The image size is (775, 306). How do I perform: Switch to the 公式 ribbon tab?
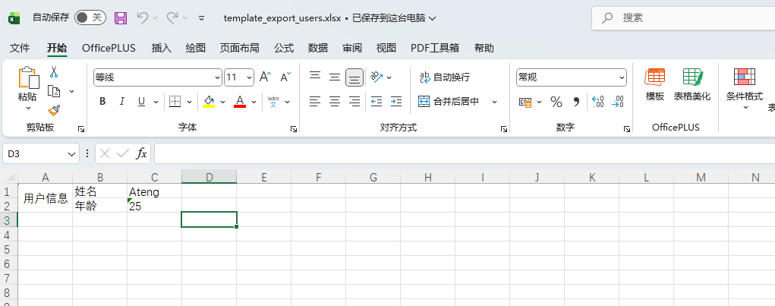coord(284,48)
